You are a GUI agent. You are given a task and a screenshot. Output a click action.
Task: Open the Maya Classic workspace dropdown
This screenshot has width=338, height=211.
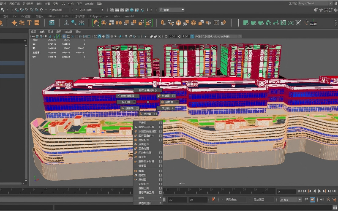(x=315, y=3)
